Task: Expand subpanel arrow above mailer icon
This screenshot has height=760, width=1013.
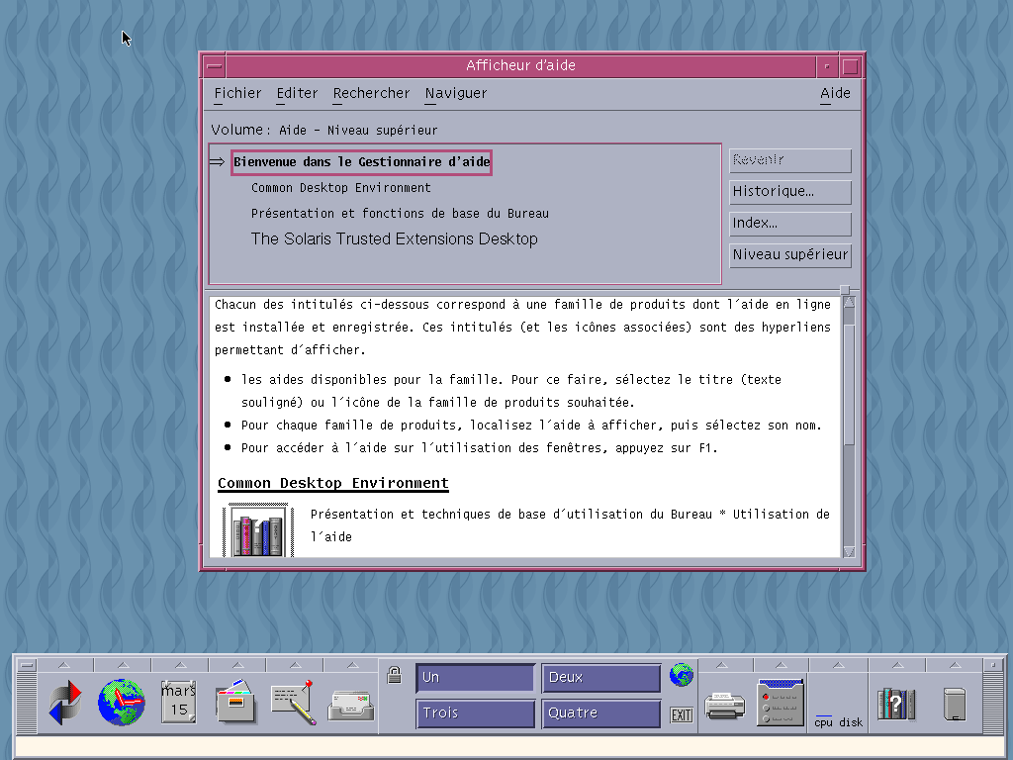Action: pos(353,665)
